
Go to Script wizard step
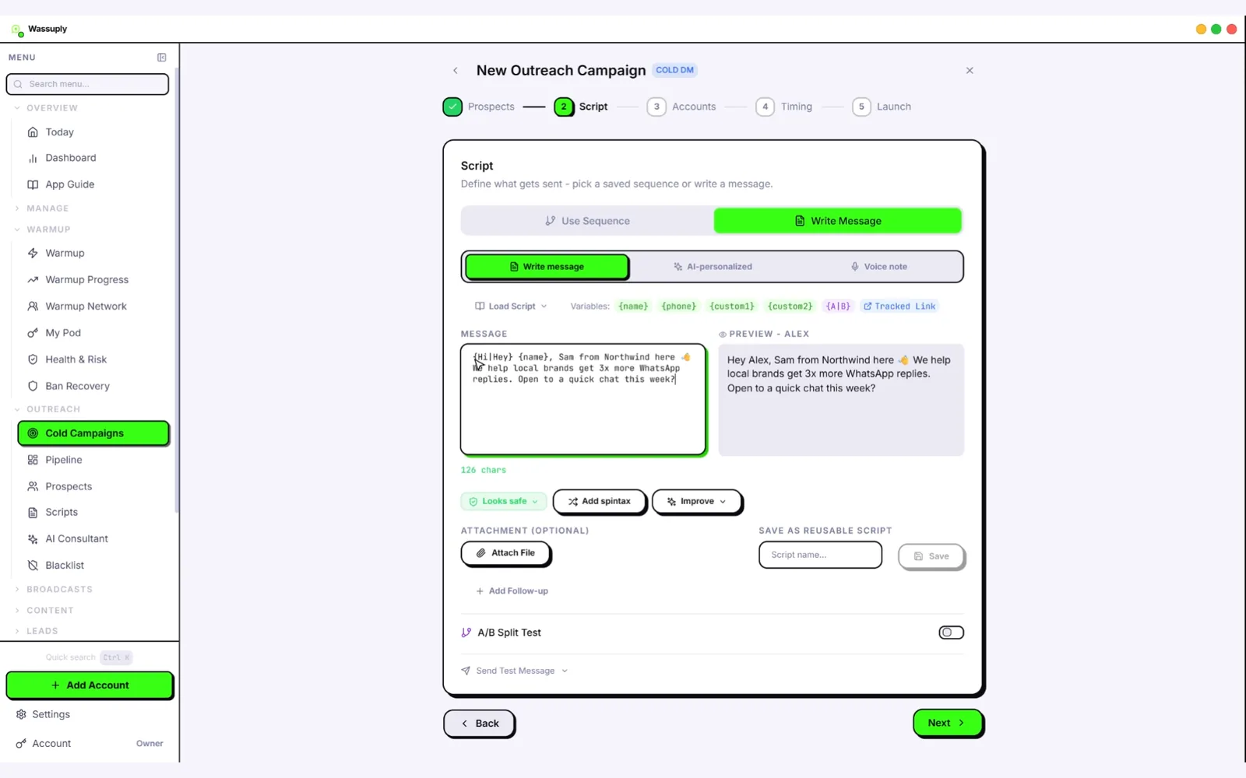581,107
